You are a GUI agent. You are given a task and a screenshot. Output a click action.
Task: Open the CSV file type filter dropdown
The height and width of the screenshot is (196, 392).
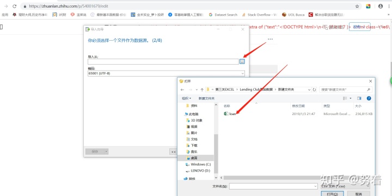point(345,186)
